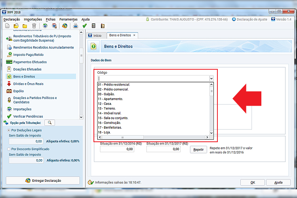Select Por Deduções Legais radio option
Image resolution: width=297 pixels, height=198 pixels.
point(9,130)
